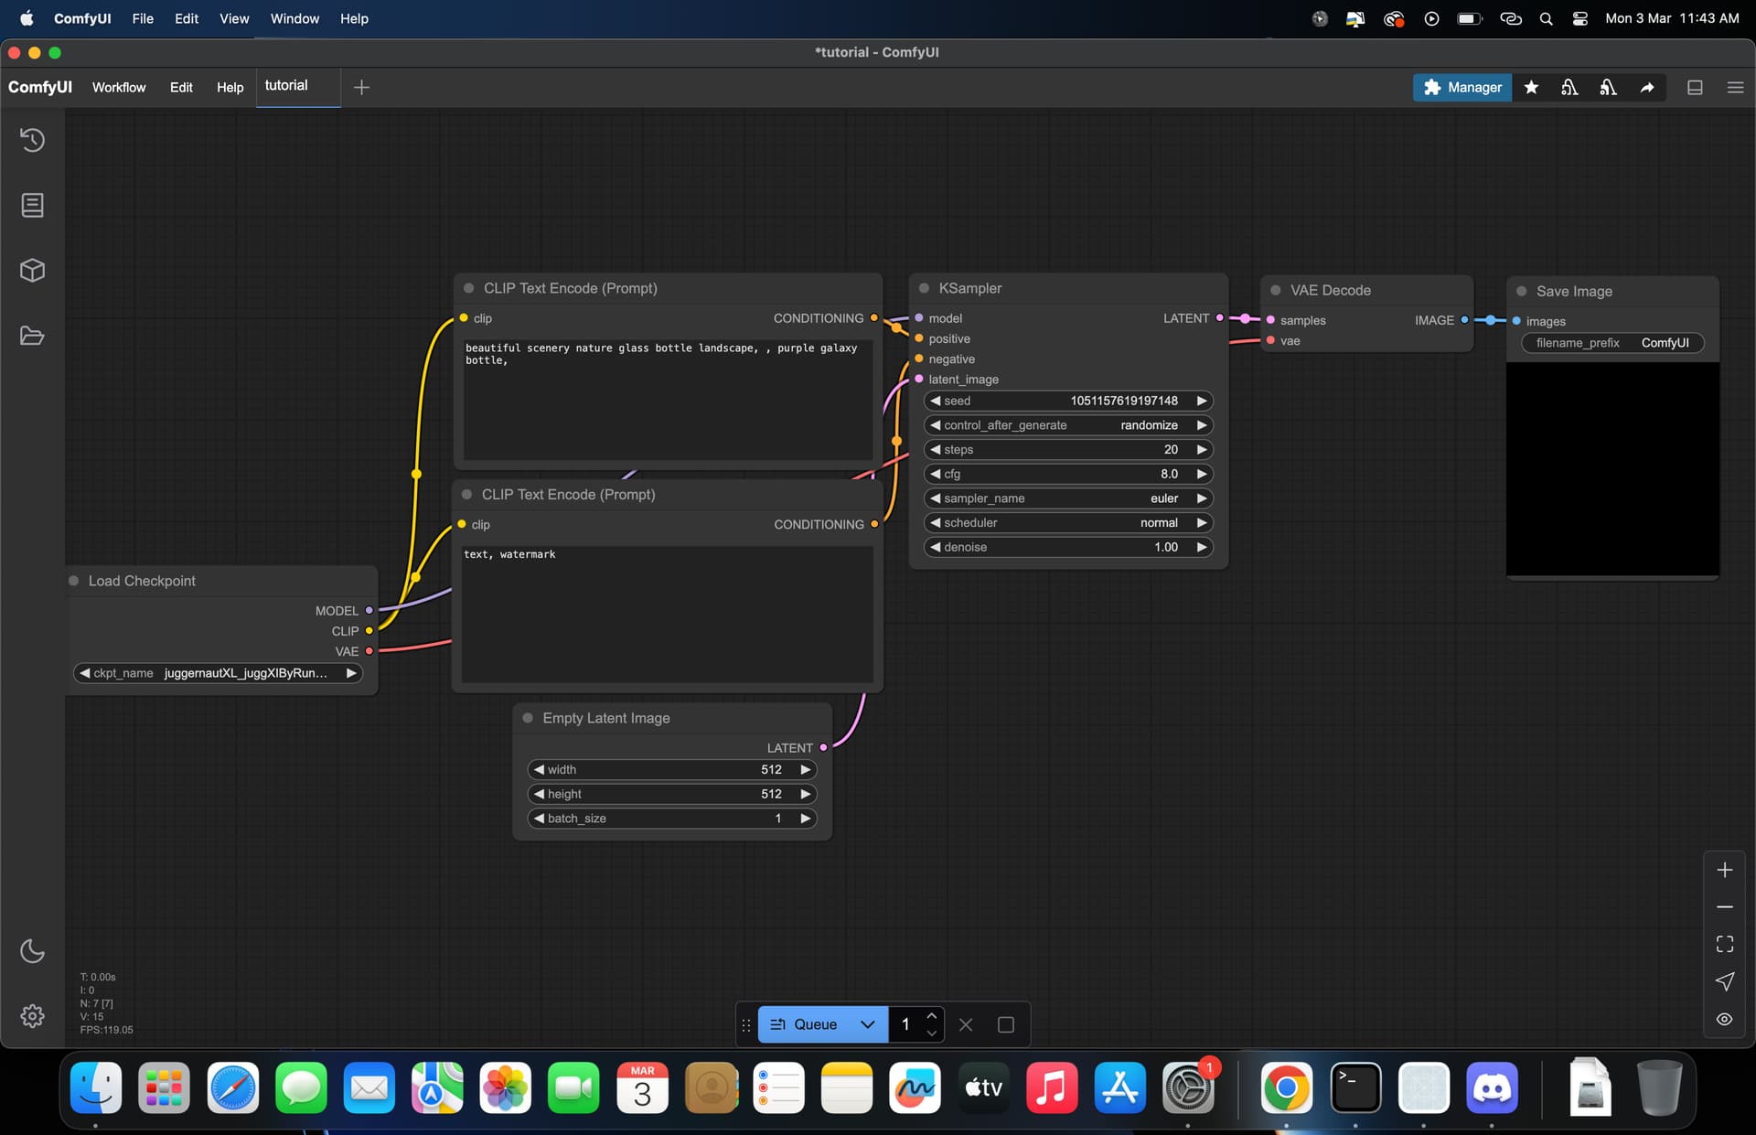Open the scheduler normal selector
This screenshot has width=1756, height=1135.
coord(1068,522)
